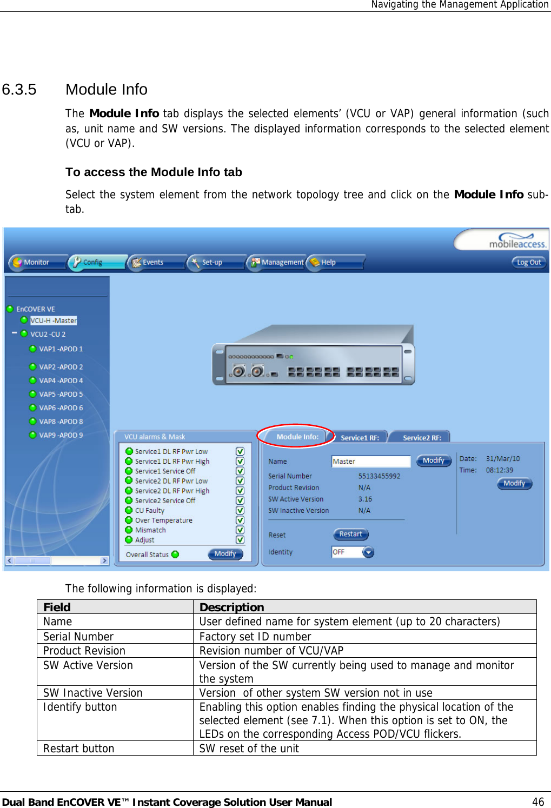Click Modify under Date and Time
Screen dimensions: 551x808
pyautogui.click(x=515, y=484)
